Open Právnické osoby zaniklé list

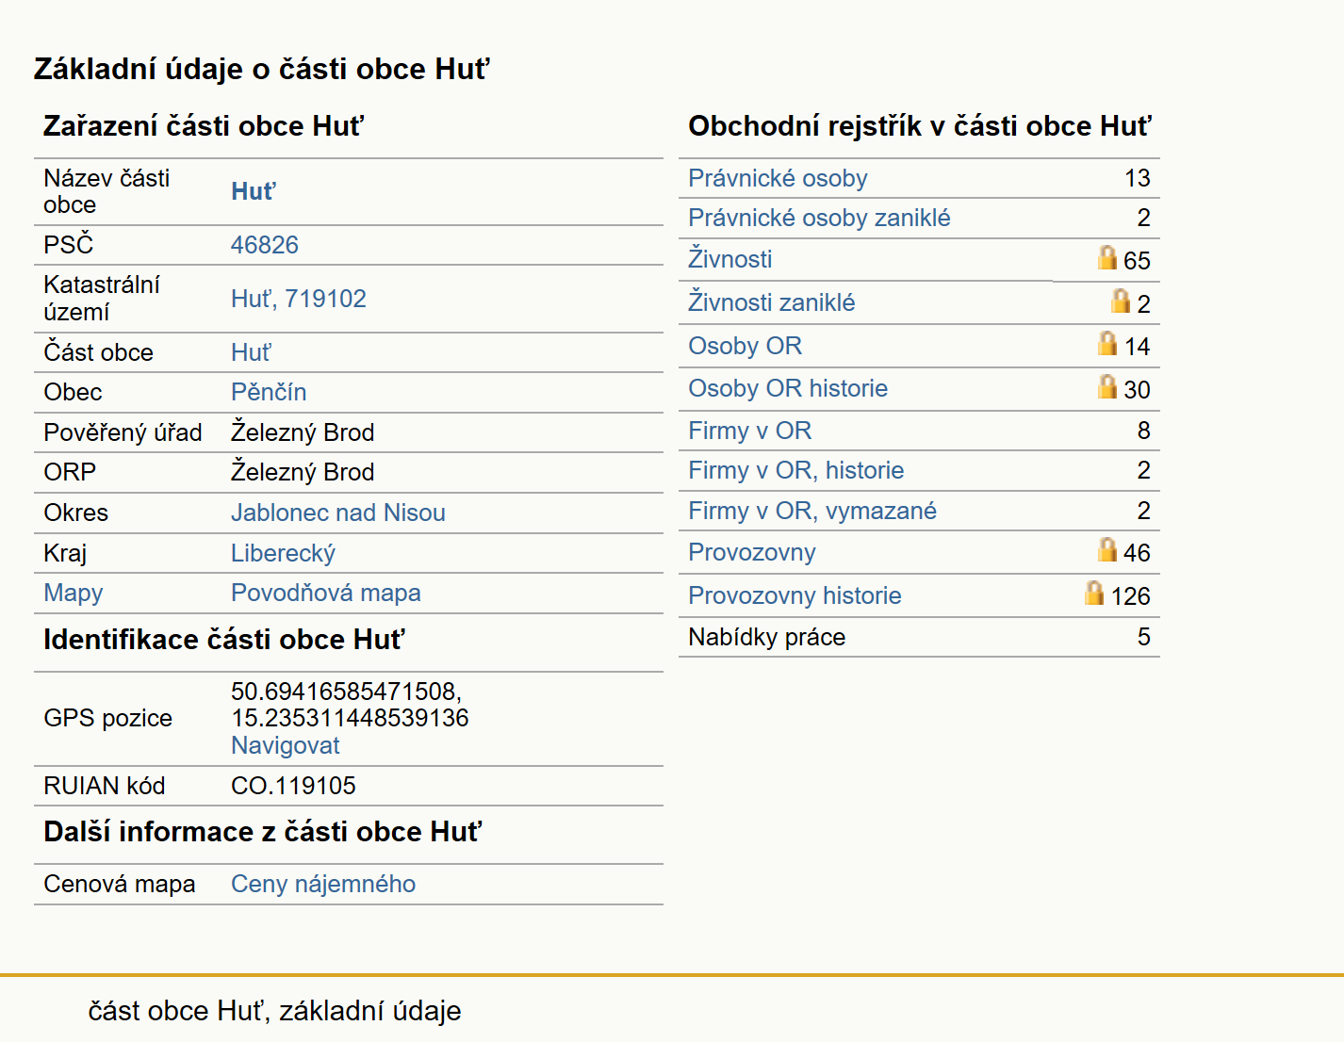click(819, 218)
